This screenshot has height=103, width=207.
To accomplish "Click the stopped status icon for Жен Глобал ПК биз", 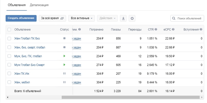I will pyautogui.click(x=64, y=38).
